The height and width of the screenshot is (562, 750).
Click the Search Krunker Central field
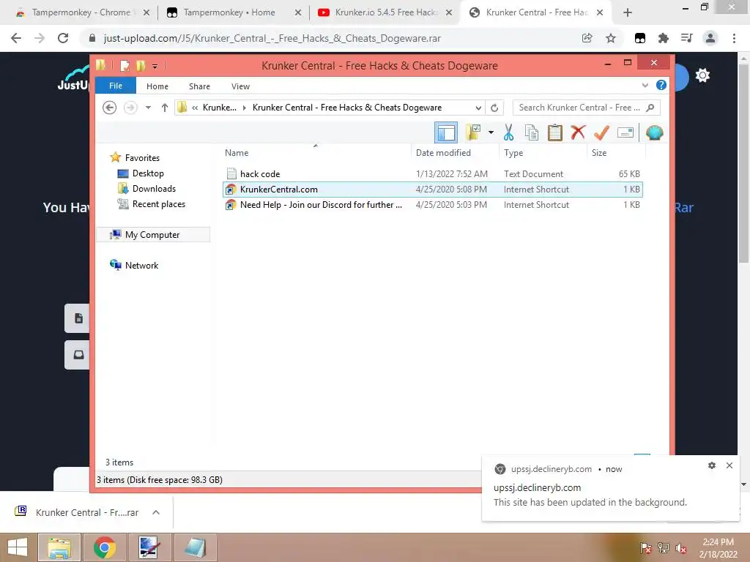pyautogui.click(x=586, y=108)
